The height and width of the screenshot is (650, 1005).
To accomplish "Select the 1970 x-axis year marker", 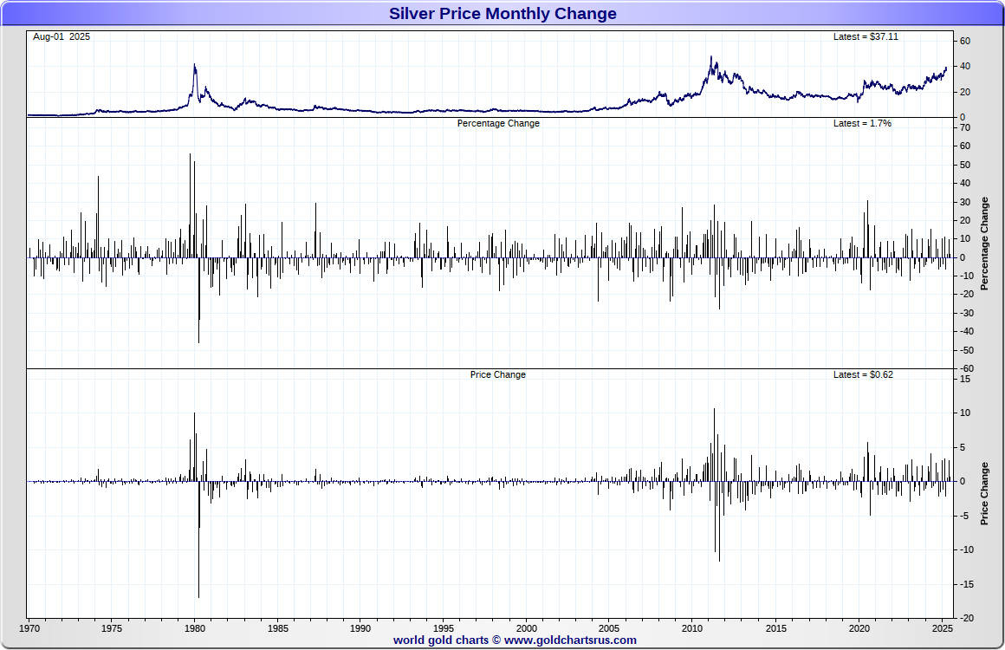I will (29, 627).
